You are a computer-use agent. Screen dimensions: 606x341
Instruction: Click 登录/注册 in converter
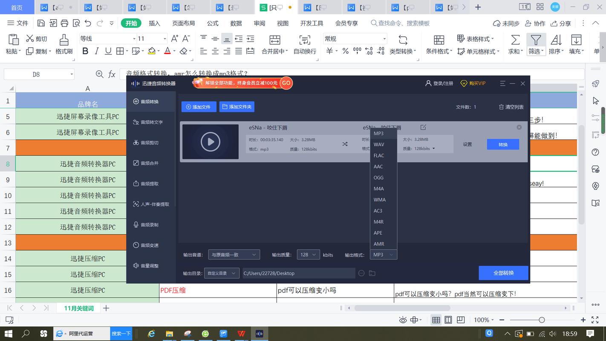pos(439,84)
